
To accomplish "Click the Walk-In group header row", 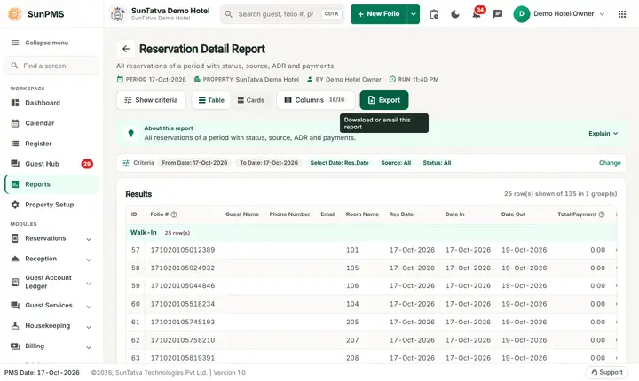I will [x=371, y=233].
